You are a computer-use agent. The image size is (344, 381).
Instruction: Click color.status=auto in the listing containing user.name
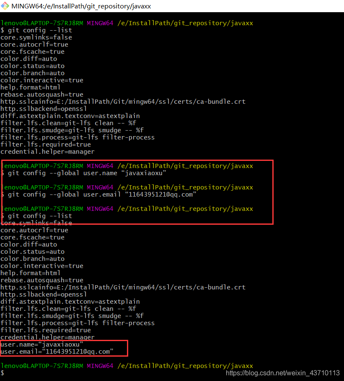click(x=32, y=252)
